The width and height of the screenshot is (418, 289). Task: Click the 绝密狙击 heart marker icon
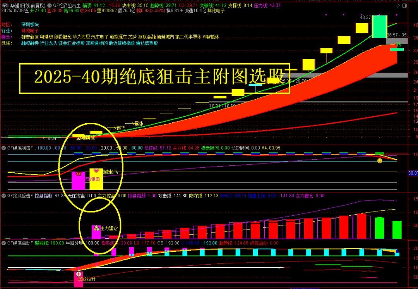96,170
